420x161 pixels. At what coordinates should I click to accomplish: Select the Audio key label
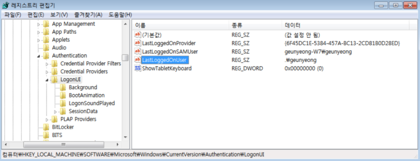point(59,48)
